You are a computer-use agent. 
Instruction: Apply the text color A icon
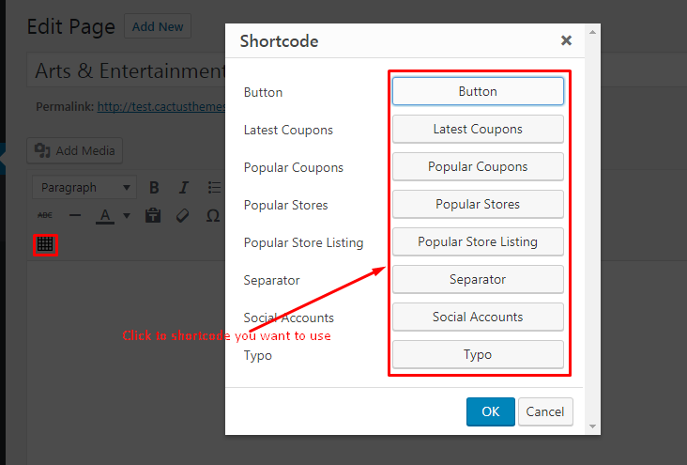pyautogui.click(x=105, y=216)
